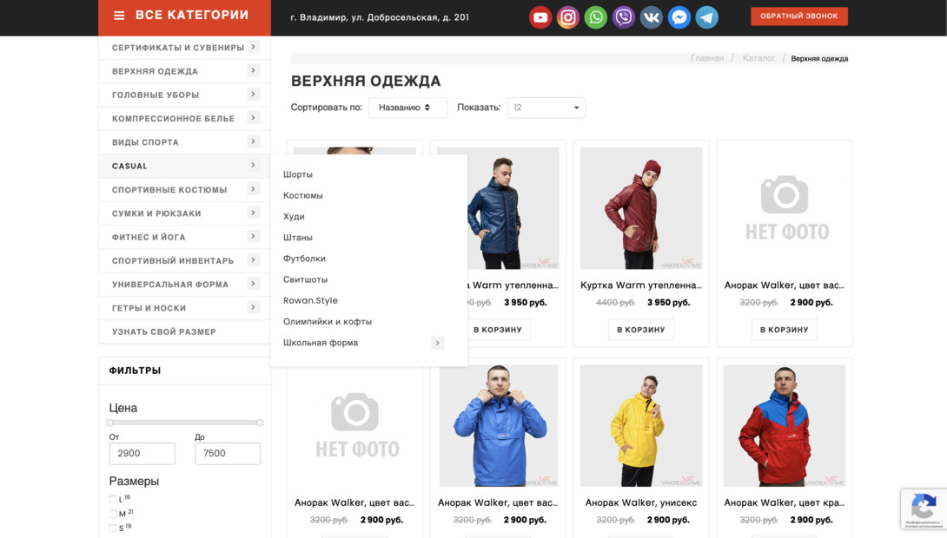Check the L size filter
This screenshot has width=947, height=538.
pyautogui.click(x=113, y=500)
